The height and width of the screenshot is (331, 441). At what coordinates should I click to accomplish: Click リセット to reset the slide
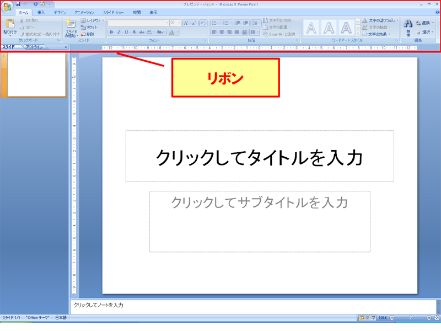click(89, 27)
